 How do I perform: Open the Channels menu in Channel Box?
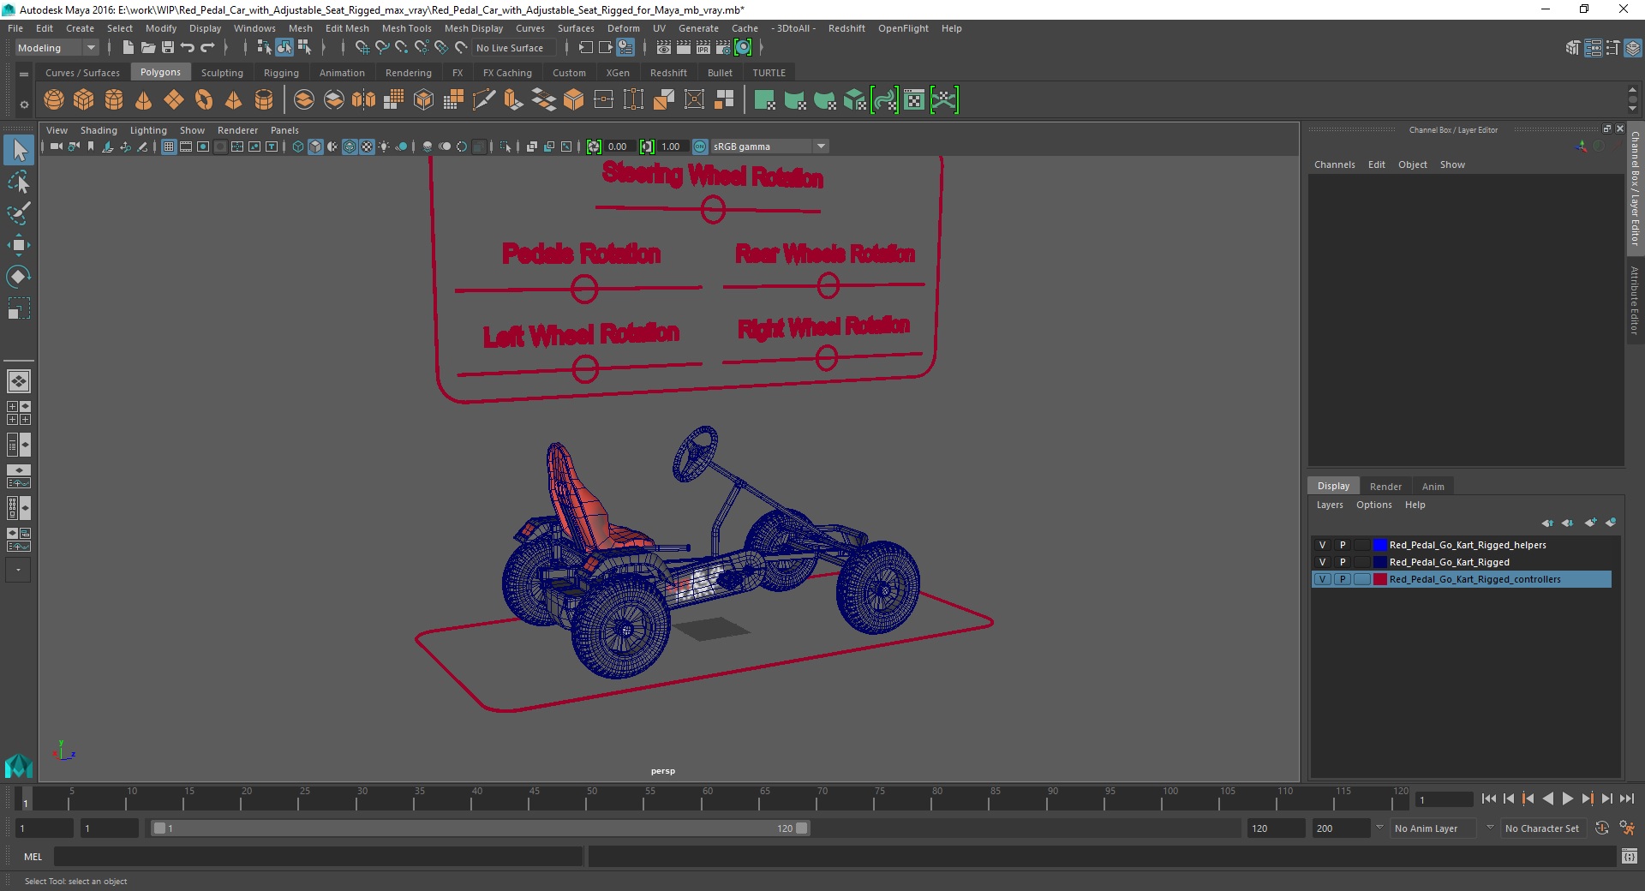(1334, 164)
